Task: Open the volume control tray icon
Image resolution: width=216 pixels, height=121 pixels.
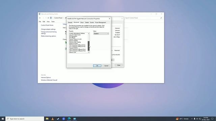Action: click(x=197, y=119)
